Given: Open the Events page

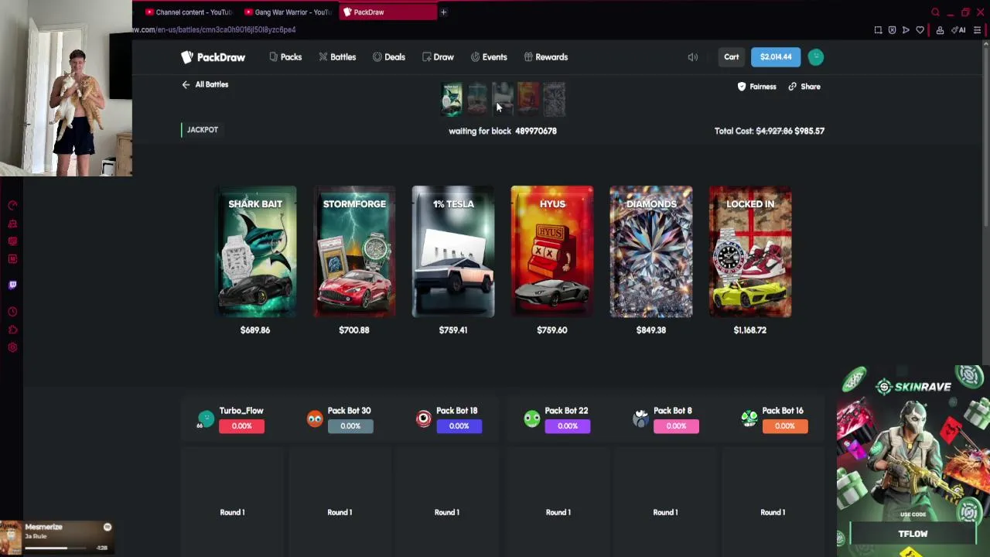Looking at the screenshot, I should click(x=489, y=57).
